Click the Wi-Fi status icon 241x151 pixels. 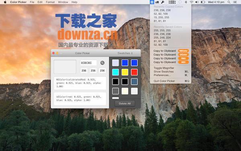point(191,2)
